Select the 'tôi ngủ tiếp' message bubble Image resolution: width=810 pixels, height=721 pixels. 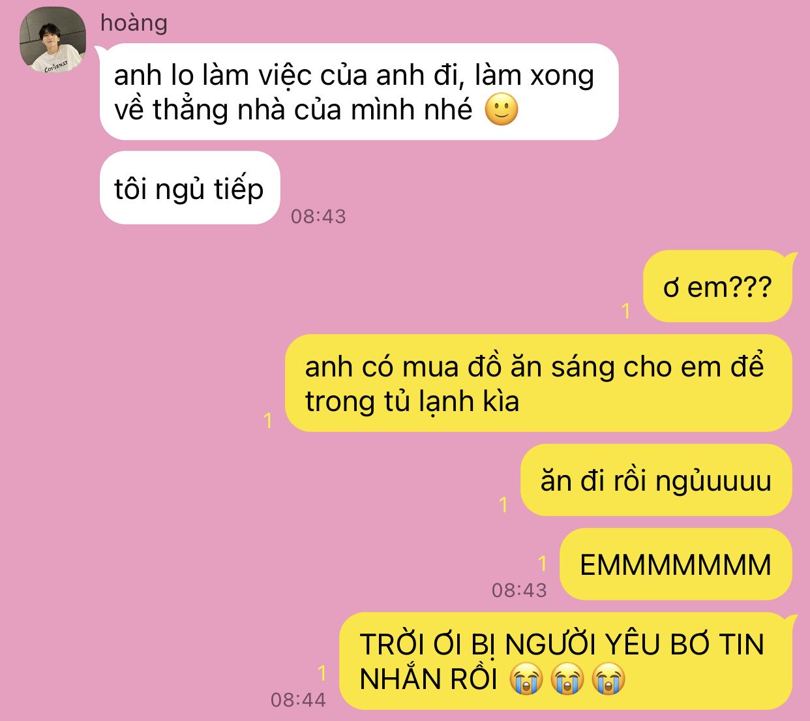click(190, 188)
